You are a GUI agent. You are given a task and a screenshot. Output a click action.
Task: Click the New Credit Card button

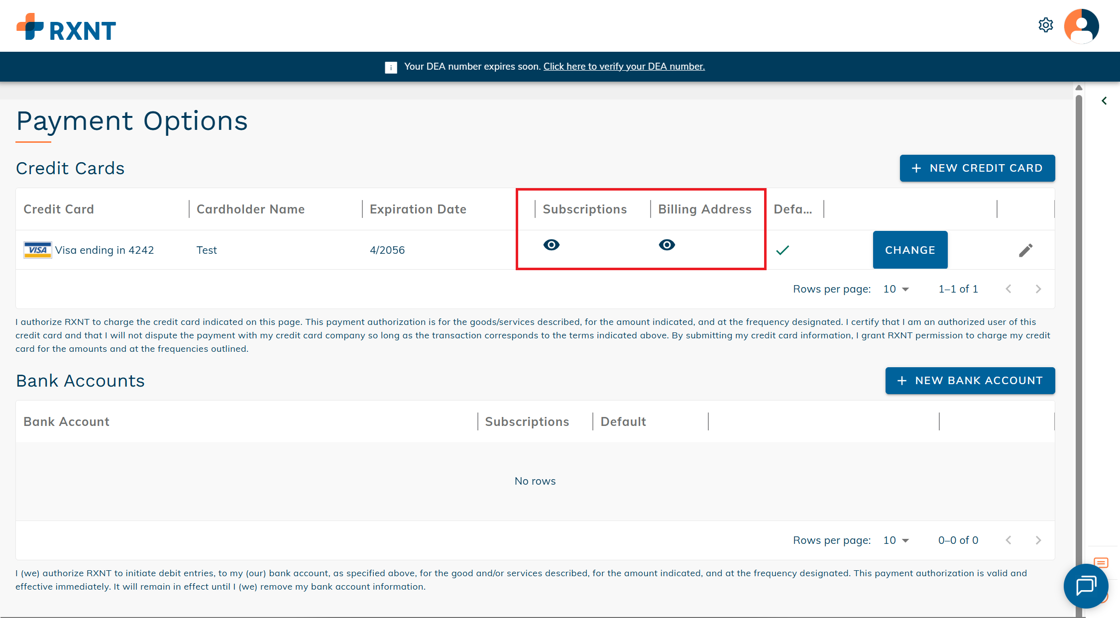[977, 168]
